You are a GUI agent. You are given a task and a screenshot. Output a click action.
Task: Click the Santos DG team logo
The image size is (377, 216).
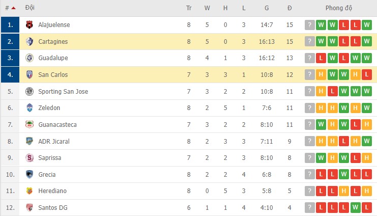29,208
